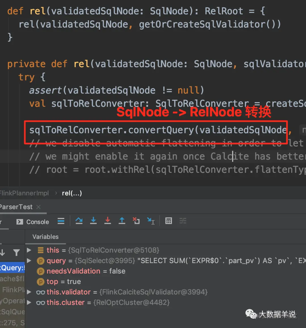Click the Drop Frame icon

(x=136, y=221)
